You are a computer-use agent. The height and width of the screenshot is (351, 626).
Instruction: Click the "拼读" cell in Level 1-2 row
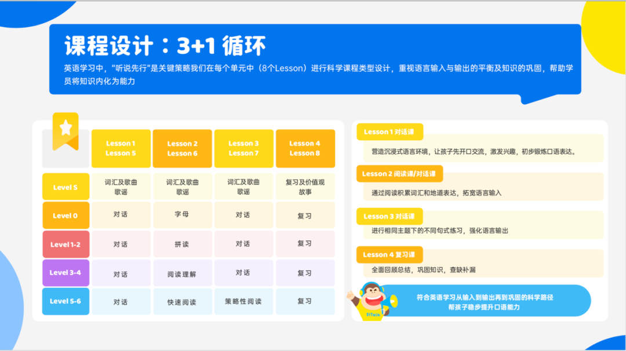[x=182, y=244]
